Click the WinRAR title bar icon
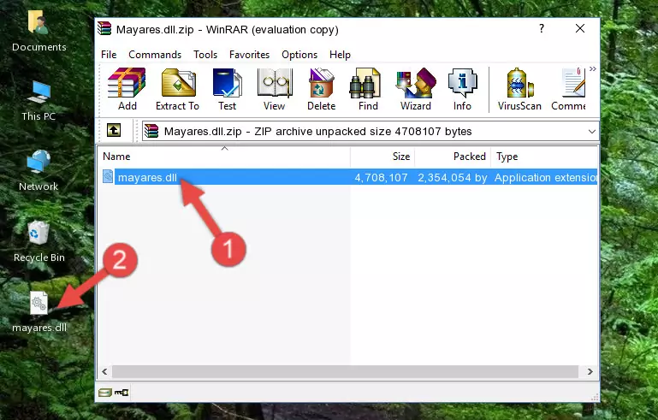This screenshot has width=658, height=420. [x=104, y=28]
